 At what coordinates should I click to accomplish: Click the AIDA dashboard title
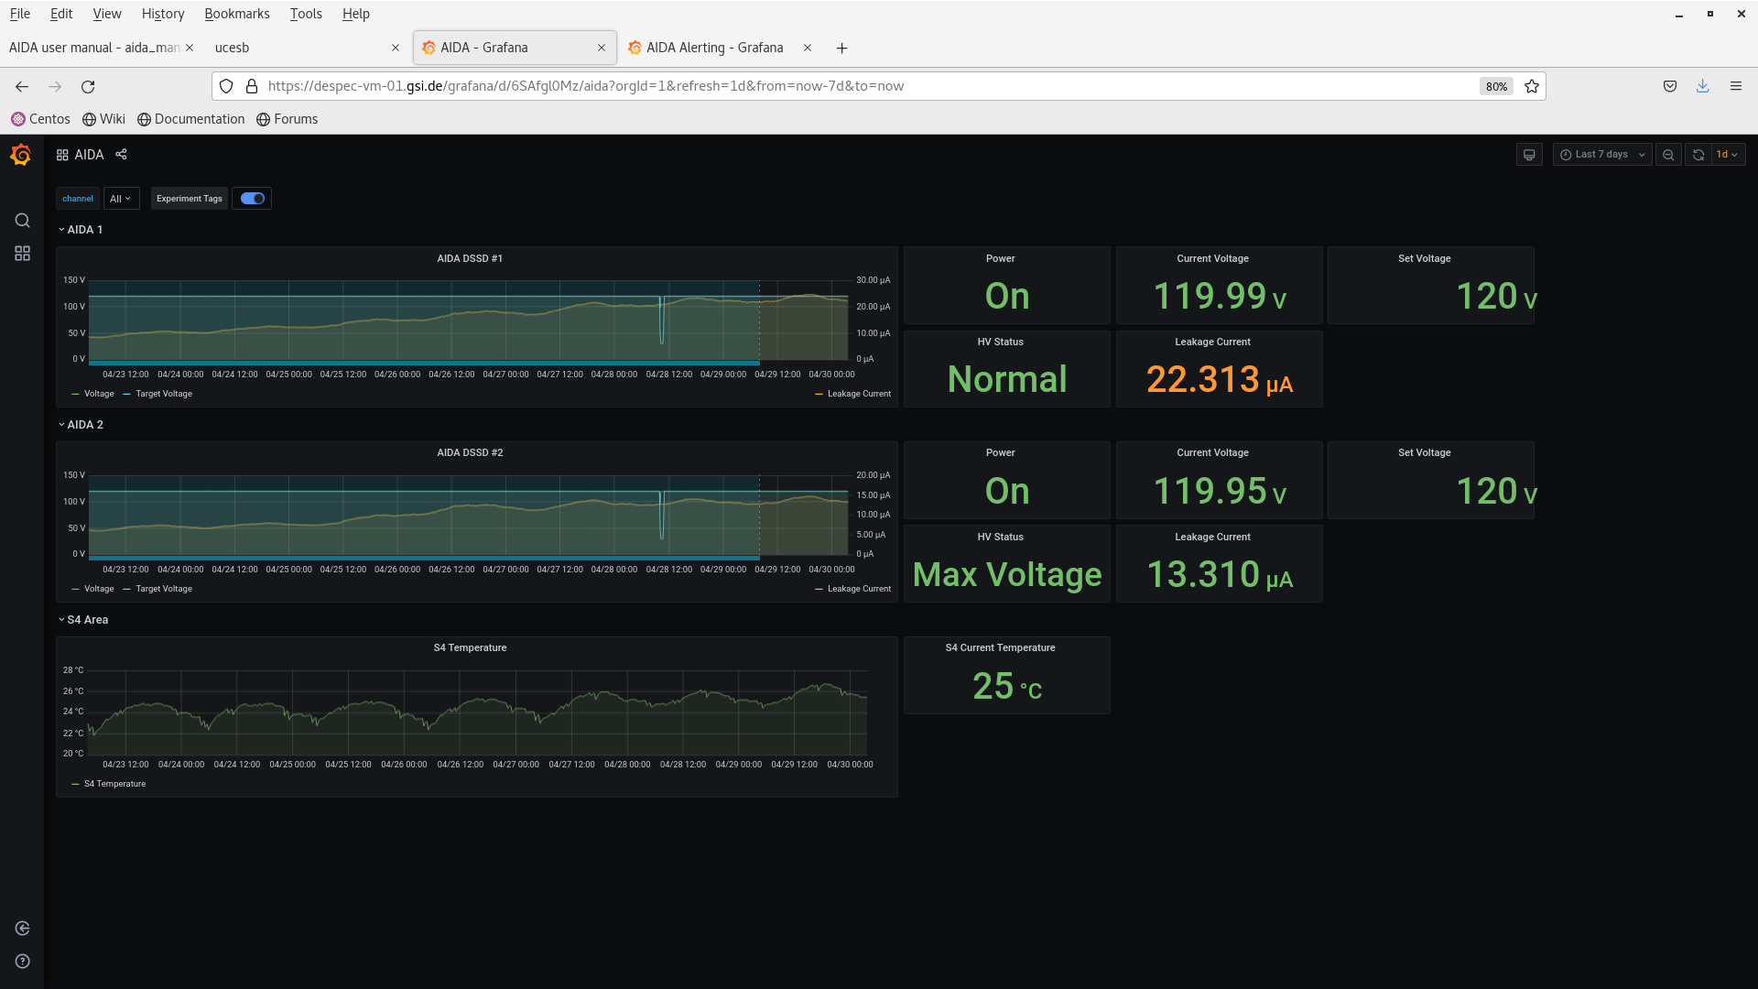click(89, 155)
